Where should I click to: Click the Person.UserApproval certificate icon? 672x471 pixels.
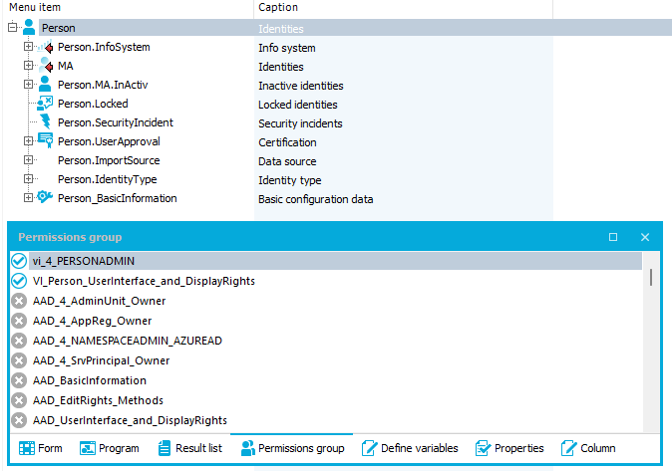(45, 140)
